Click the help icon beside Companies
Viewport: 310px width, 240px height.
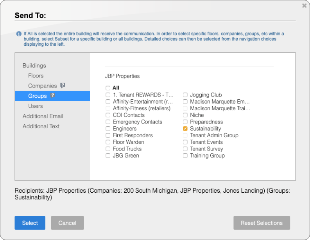[63, 86]
